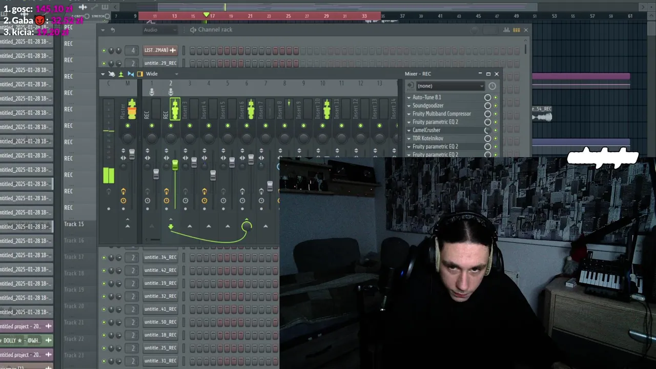Click the orange clock latency icon on track 2
The width and height of the screenshot is (656, 369).
click(166, 200)
